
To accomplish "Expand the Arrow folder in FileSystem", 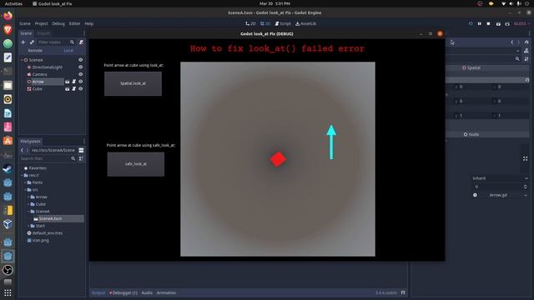I will pyautogui.click(x=28, y=197).
